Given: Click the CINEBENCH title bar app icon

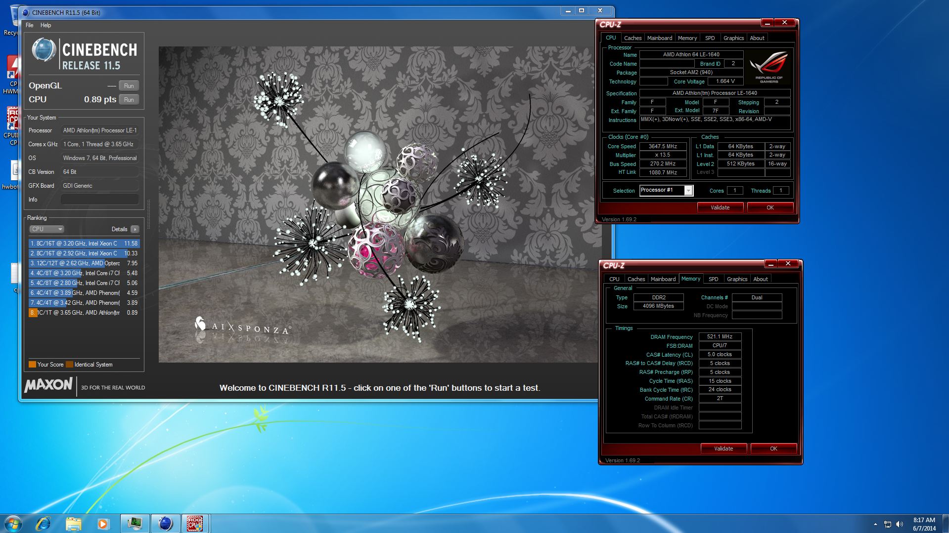Looking at the screenshot, I should click(26, 12).
